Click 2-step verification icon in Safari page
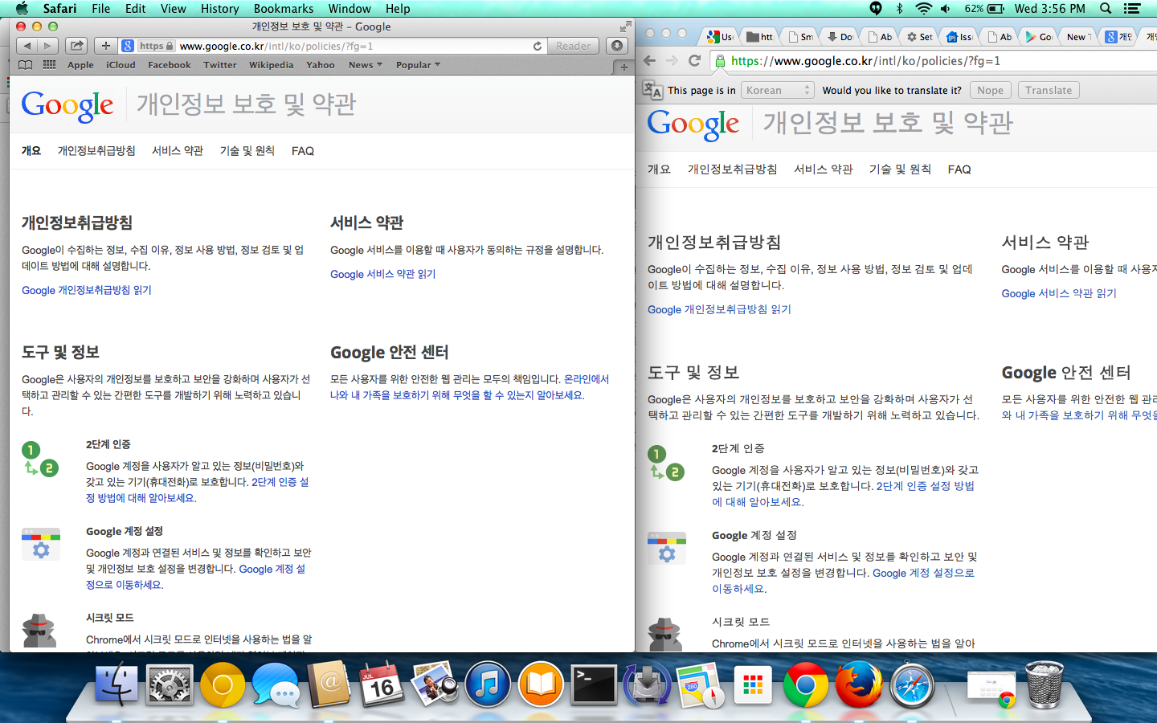 pyautogui.click(x=40, y=459)
